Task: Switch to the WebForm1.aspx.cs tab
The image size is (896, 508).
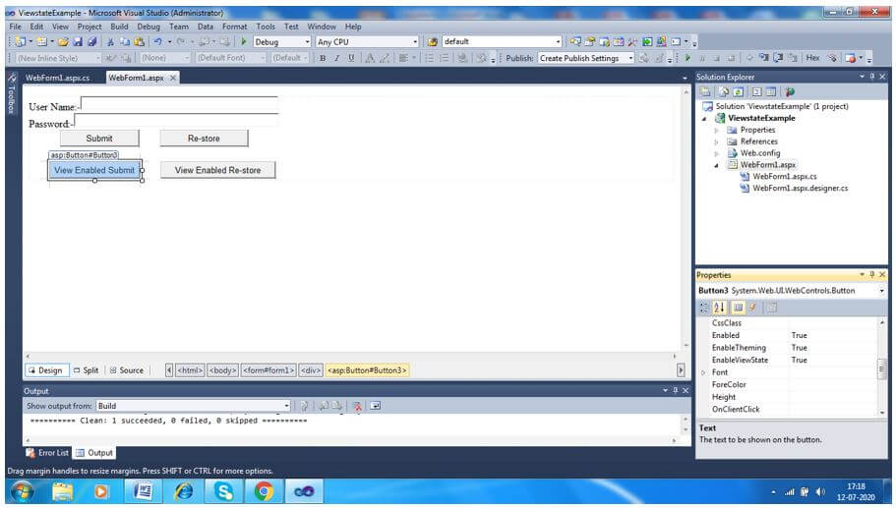Action: (58, 78)
